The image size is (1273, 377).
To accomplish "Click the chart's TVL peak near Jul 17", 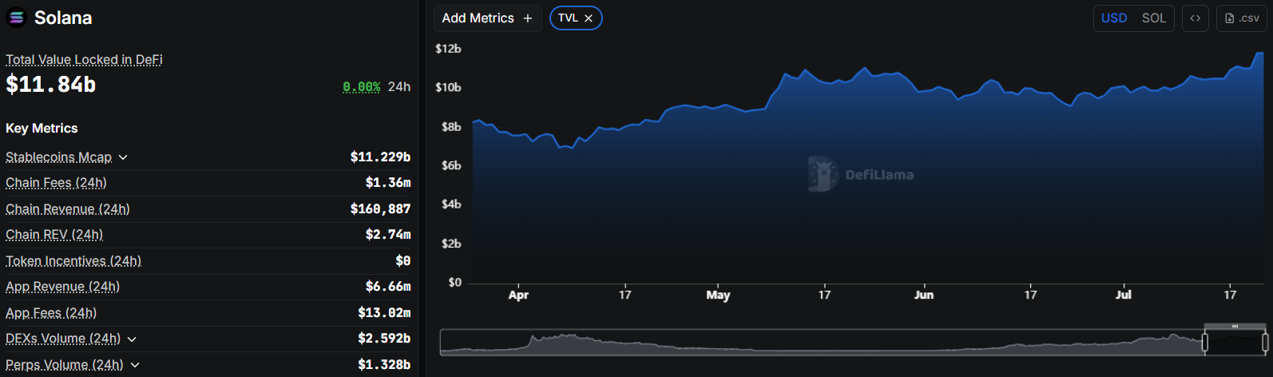I will point(1259,54).
